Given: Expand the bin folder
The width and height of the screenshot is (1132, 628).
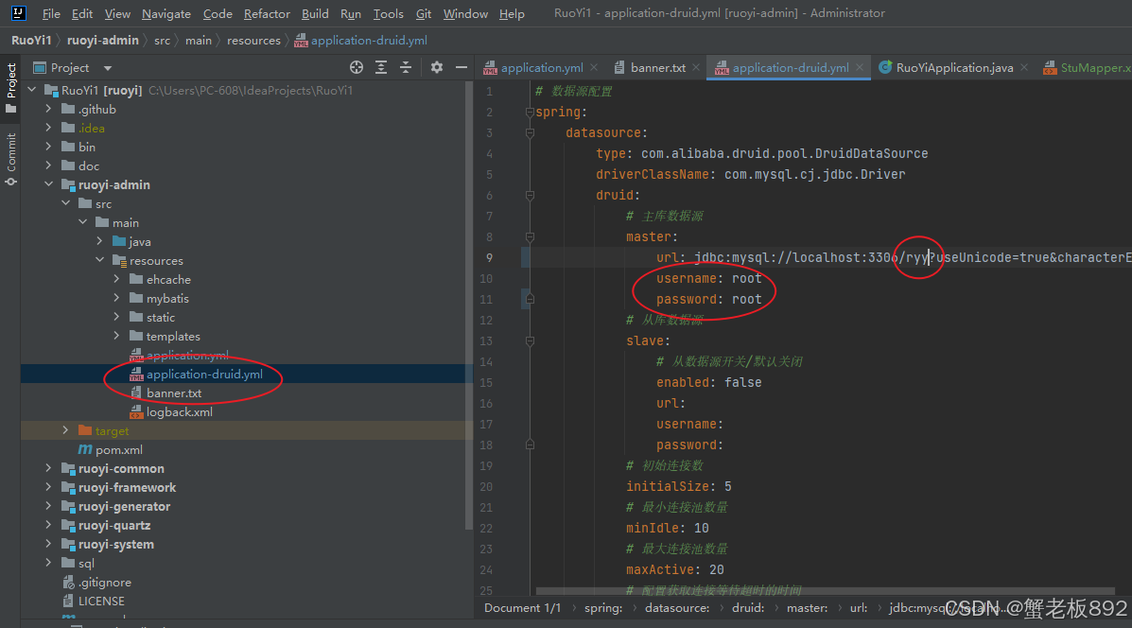Looking at the screenshot, I should click(48, 147).
